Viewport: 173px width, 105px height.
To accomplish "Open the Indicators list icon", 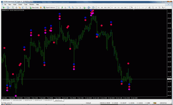I will (84, 7).
